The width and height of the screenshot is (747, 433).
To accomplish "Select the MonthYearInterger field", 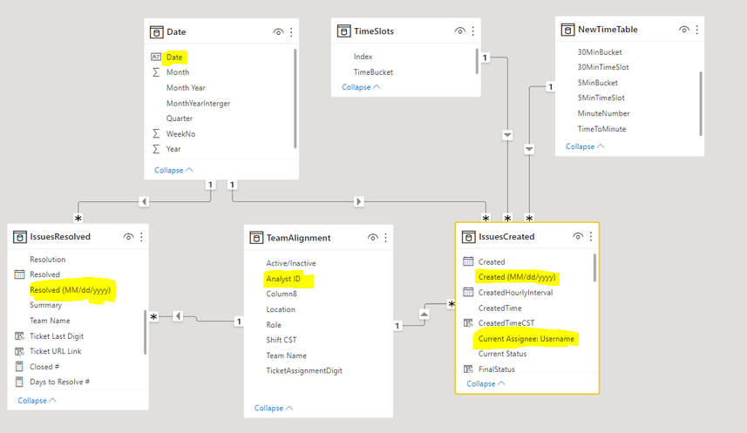I will tap(198, 104).
